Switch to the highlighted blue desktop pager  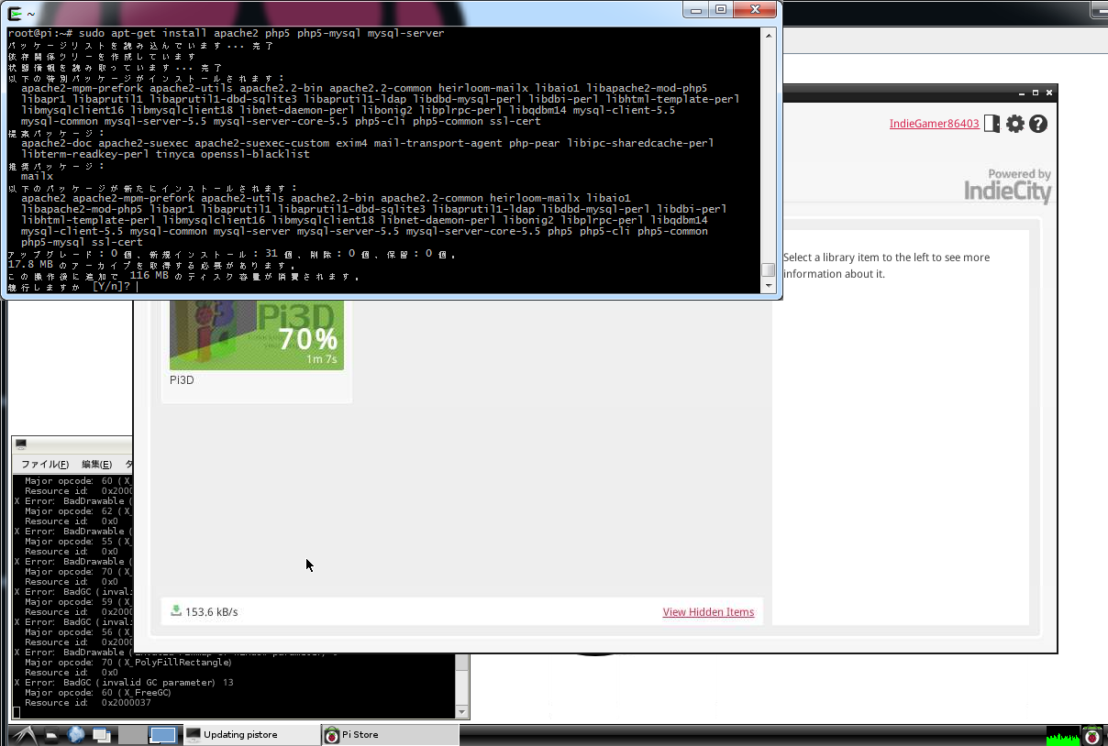pyautogui.click(x=162, y=735)
